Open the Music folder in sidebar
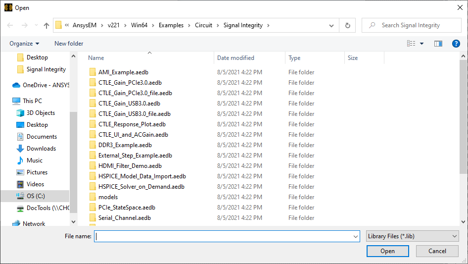468x264 pixels. click(x=35, y=160)
